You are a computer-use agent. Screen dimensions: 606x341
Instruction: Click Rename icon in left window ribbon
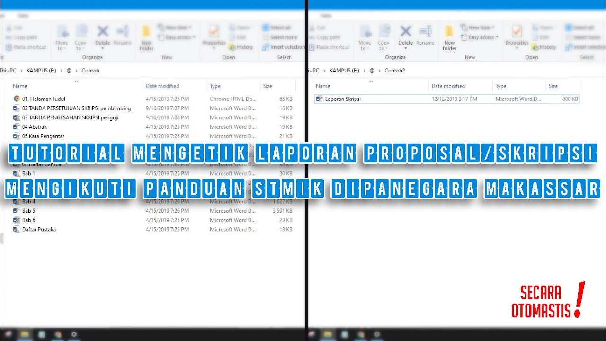click(x=122, y=36)
